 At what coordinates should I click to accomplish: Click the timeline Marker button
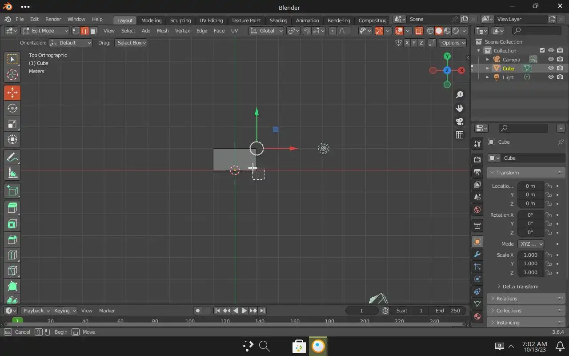pos(107,311)
